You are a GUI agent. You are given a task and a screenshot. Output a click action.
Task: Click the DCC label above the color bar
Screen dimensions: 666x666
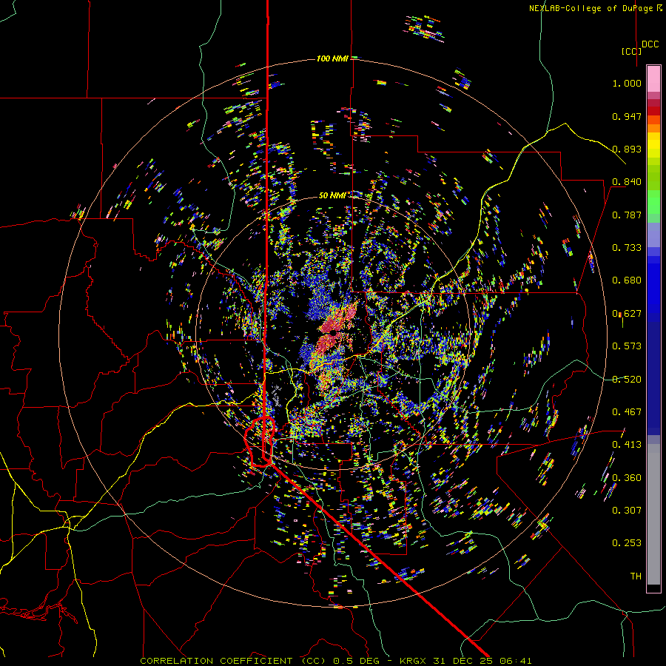(650, 44)
